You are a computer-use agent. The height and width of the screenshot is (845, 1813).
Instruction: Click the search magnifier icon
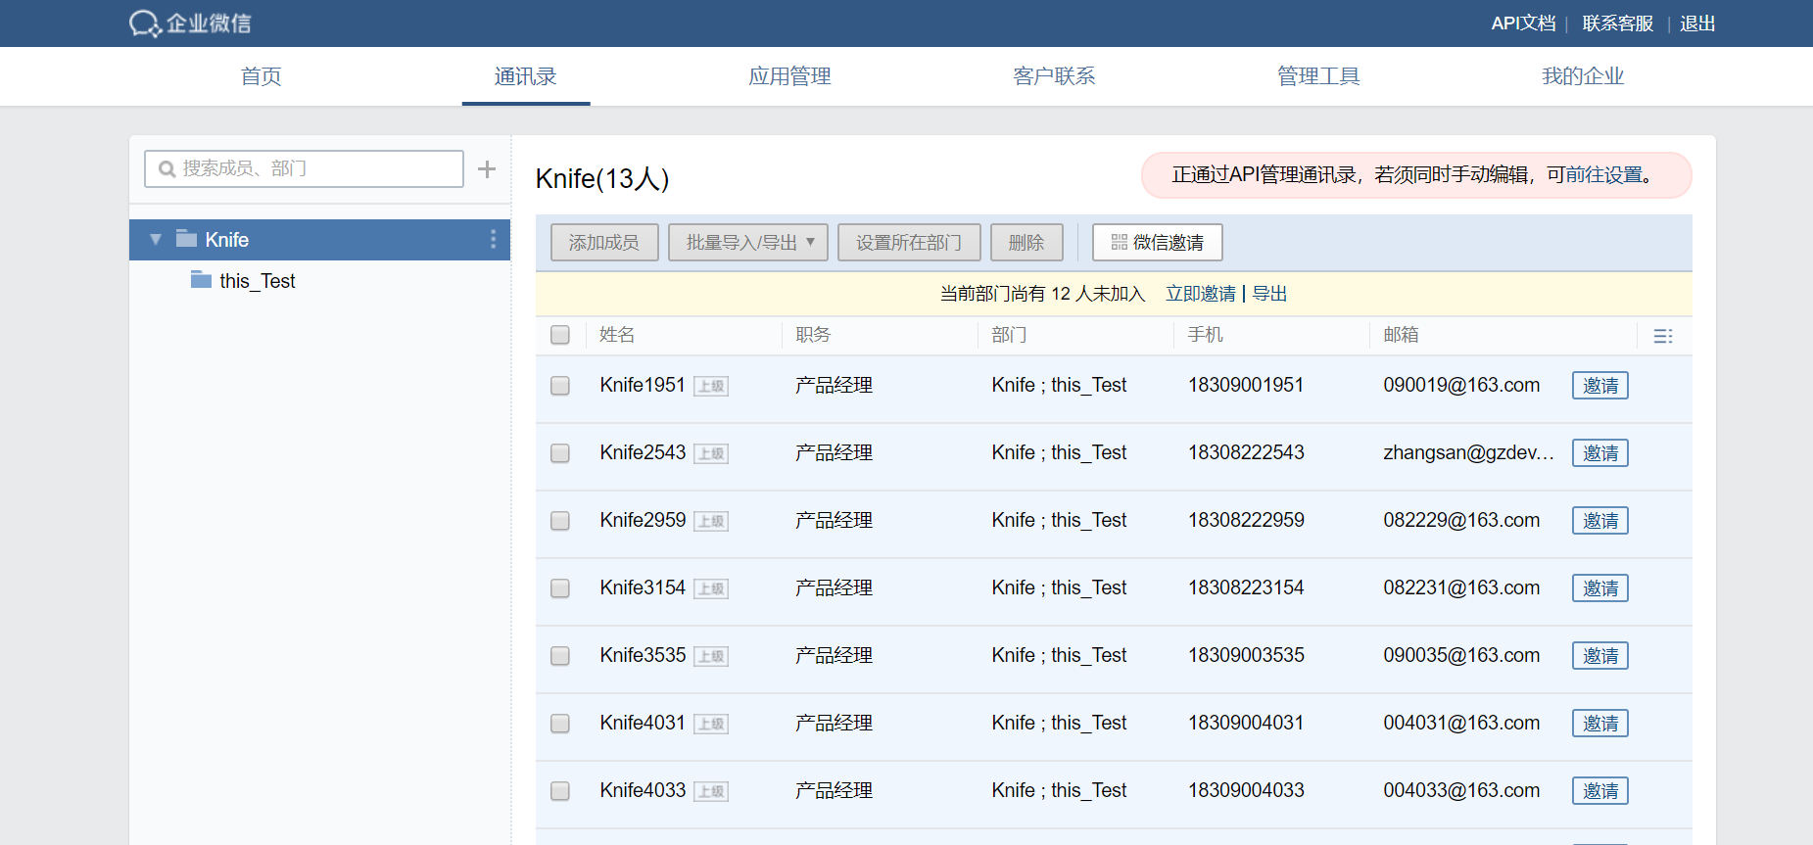167,169
